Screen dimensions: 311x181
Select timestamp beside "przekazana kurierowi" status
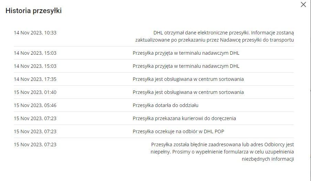pos(35,118)
